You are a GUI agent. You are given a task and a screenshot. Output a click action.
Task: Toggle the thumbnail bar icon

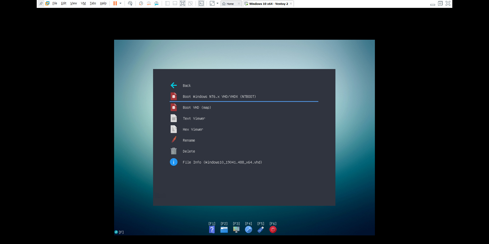pos(175,4)
